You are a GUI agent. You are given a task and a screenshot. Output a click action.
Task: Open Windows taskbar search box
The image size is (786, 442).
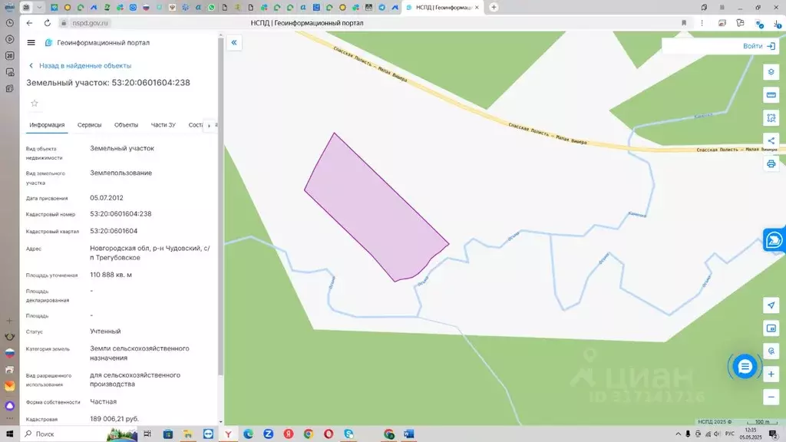[61, 434]
